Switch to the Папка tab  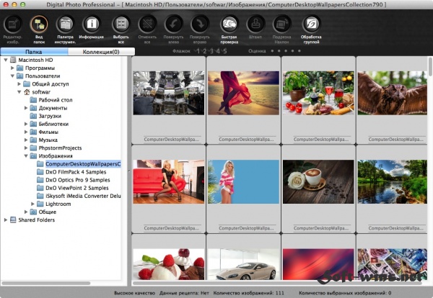click(34, 52)
